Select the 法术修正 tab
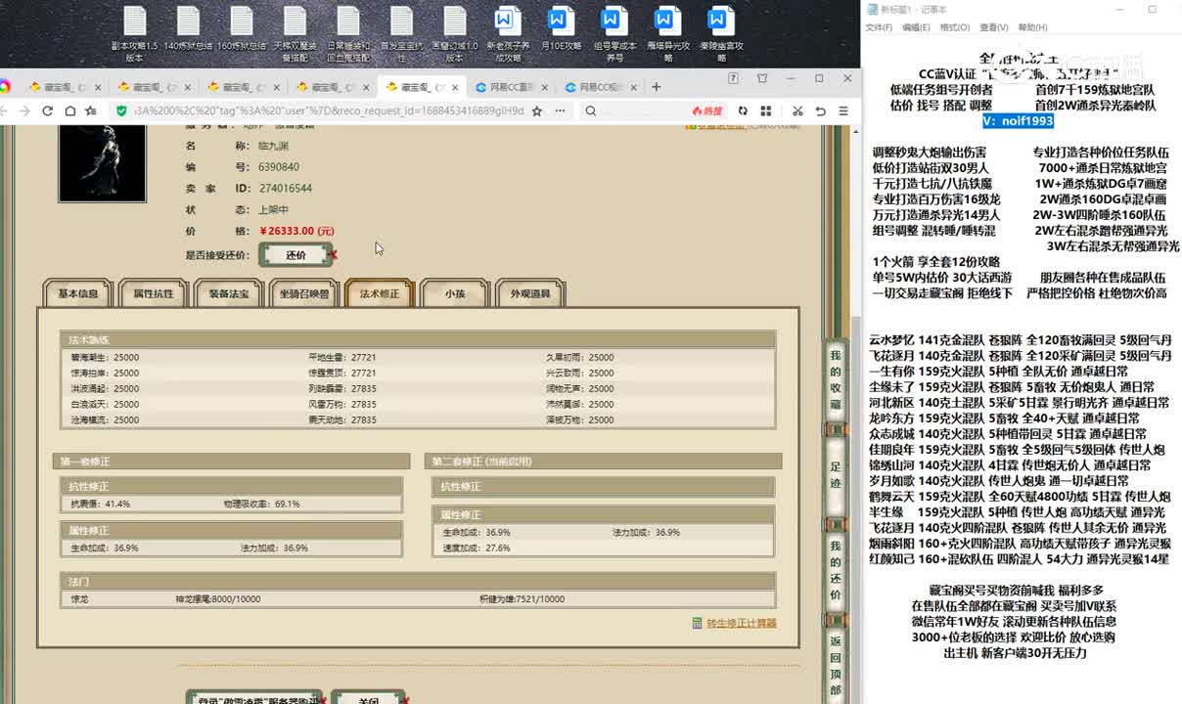This screenshot has width=1182, height=704. 380,293
